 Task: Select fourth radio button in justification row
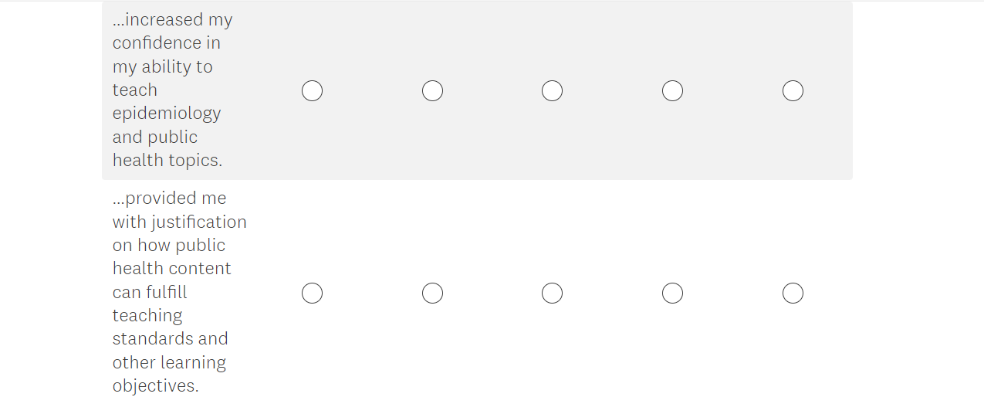coord(672,294)
